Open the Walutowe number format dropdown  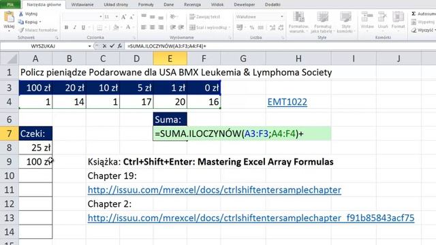[281, 16]
